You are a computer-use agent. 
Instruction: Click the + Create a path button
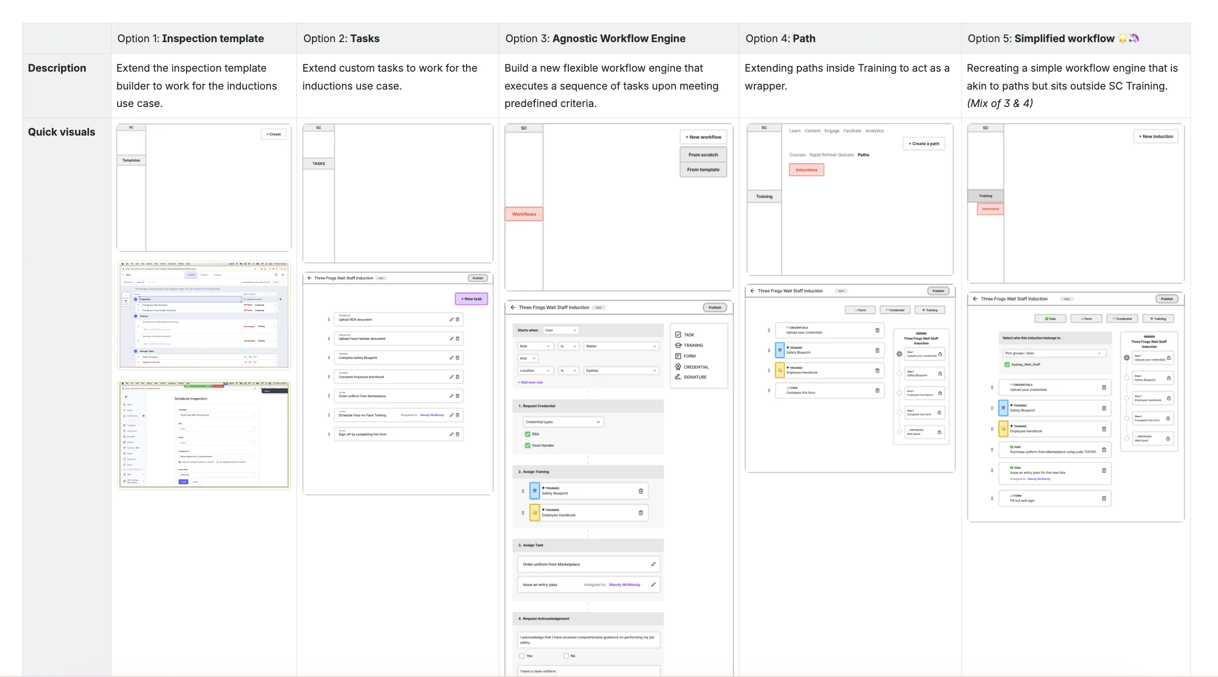point(924,144)
